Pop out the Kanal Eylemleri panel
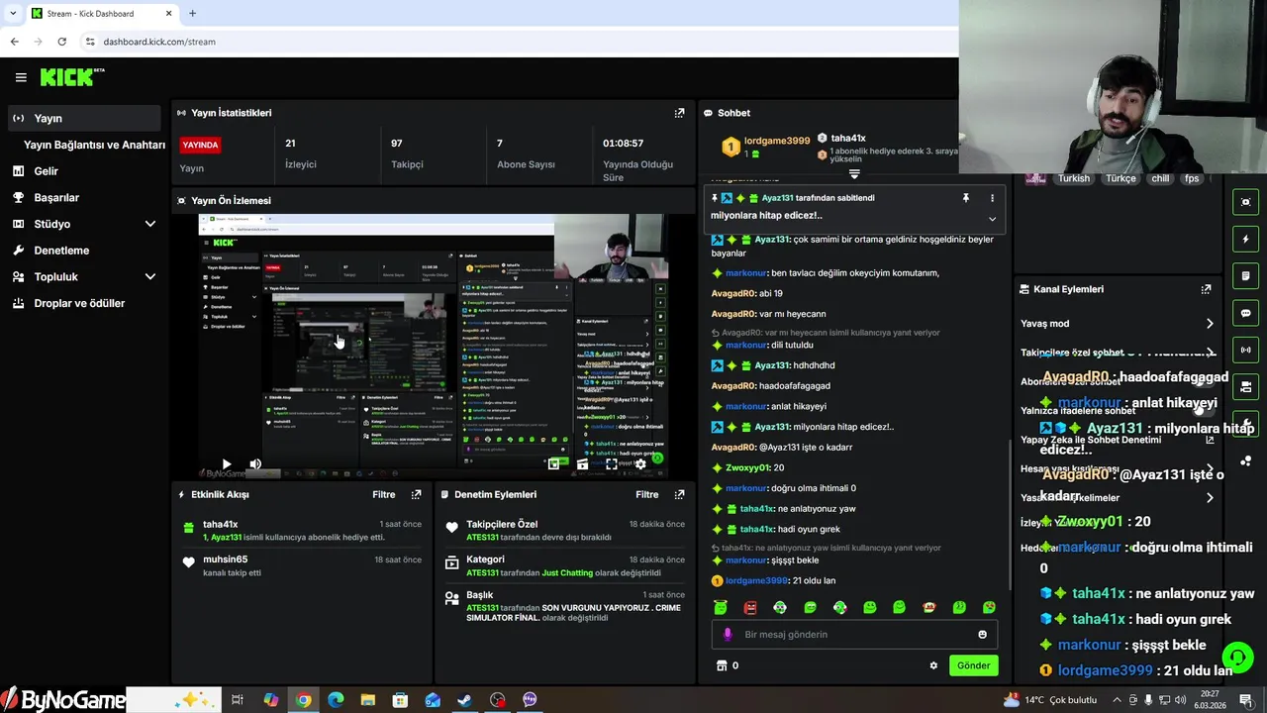The width and height of the screenshot is (1267, 713). (1206, 289)
